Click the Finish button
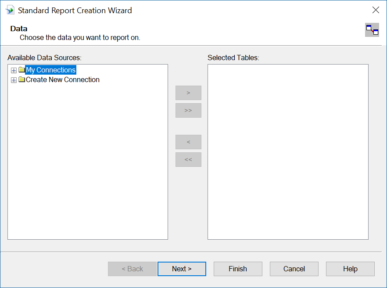387x288 pixels. tap(238, 269)
